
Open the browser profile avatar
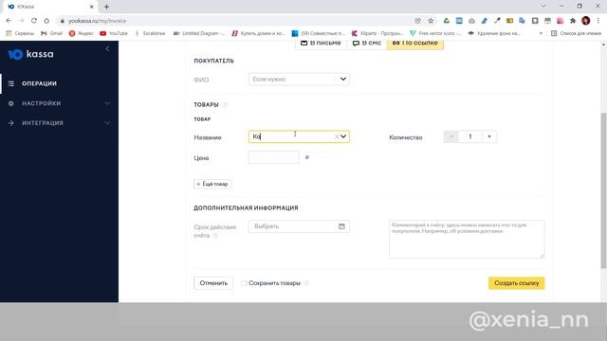click(586, 21)
